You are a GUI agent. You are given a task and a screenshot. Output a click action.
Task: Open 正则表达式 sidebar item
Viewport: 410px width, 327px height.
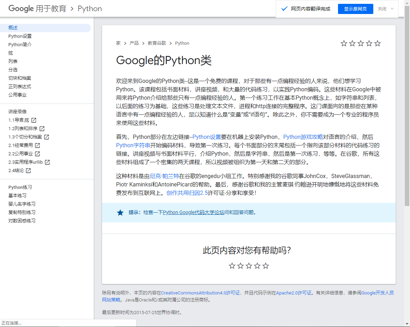tap(20, 87)
